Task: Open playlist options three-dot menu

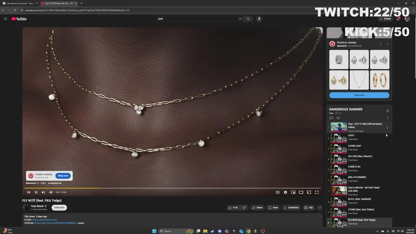Action: pyautogui.click(x=387, y=118)
